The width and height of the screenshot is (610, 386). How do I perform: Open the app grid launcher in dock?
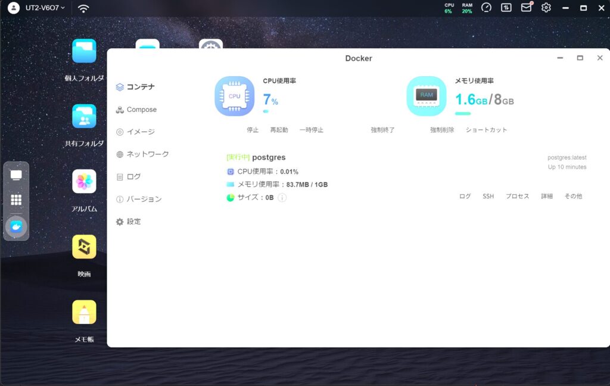[16, 200]
